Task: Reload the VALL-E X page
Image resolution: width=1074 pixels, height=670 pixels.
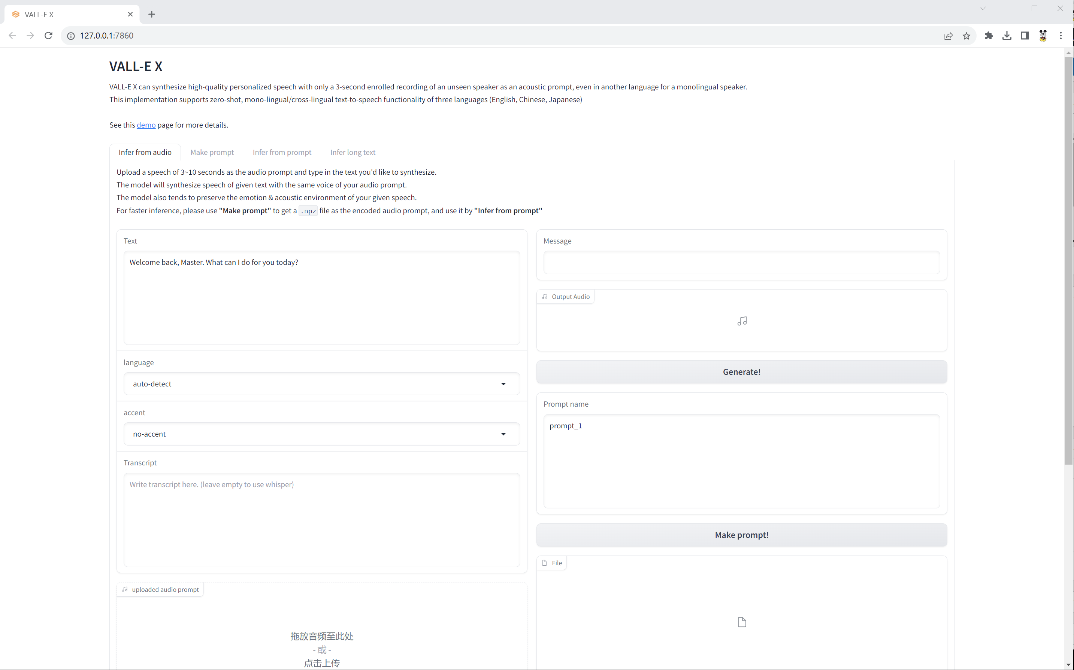Action: click(x=48, y=36)
